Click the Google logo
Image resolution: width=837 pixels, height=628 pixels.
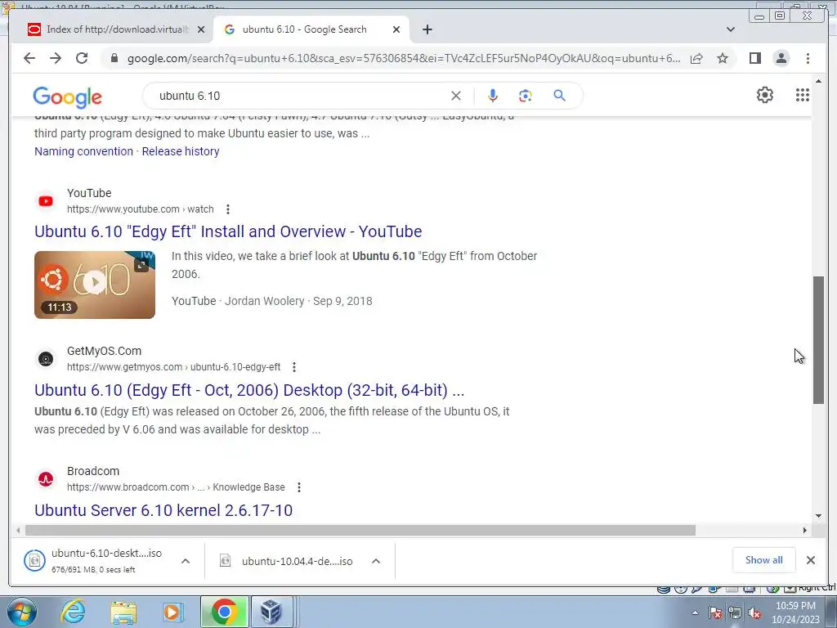click(x=67, y=97)
